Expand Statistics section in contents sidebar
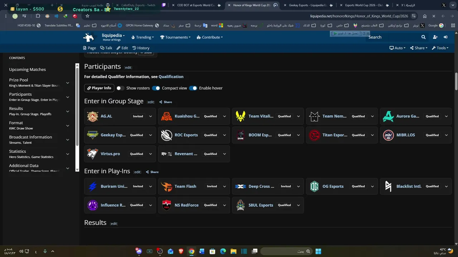The image size is (458, 257). pyautogui.click(x=68, y=154)
